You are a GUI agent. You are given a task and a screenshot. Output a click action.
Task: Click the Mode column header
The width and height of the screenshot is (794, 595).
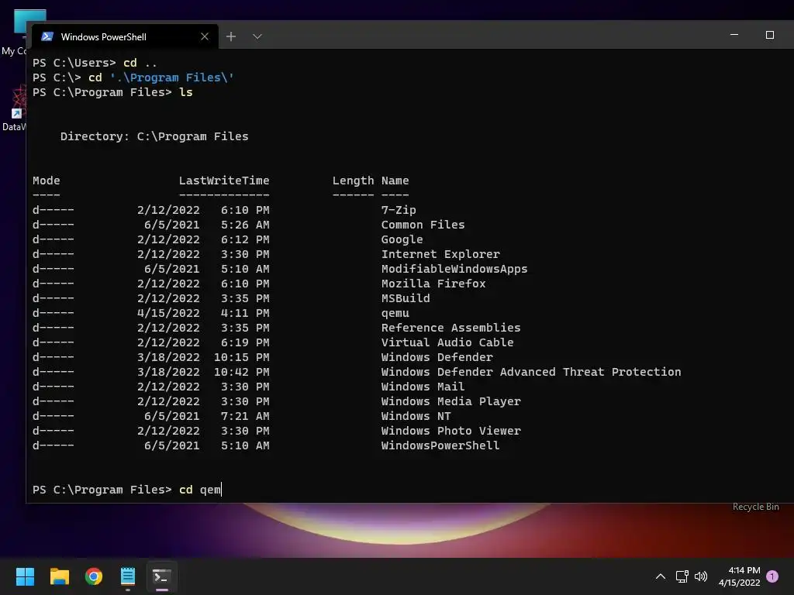tap(46, 181)
